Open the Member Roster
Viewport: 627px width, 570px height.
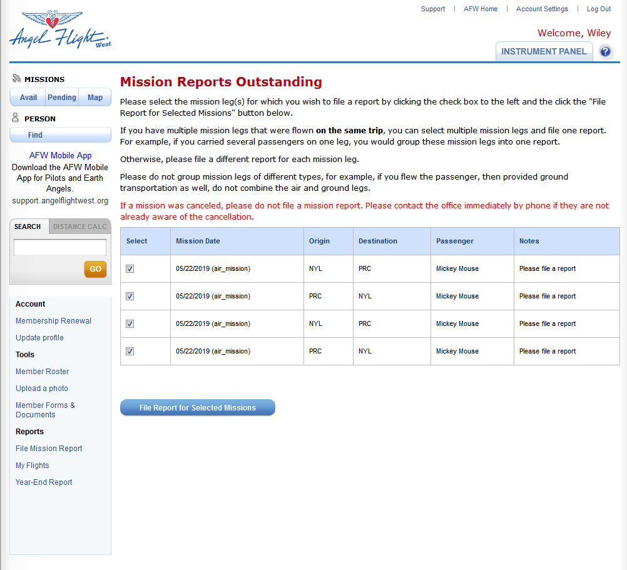[43, 372]
